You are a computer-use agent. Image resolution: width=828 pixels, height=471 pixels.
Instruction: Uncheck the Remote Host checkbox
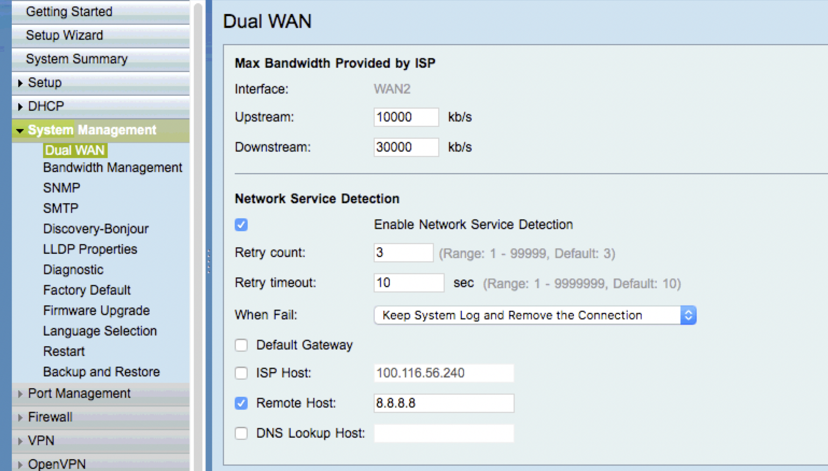(x=241, y=403)
